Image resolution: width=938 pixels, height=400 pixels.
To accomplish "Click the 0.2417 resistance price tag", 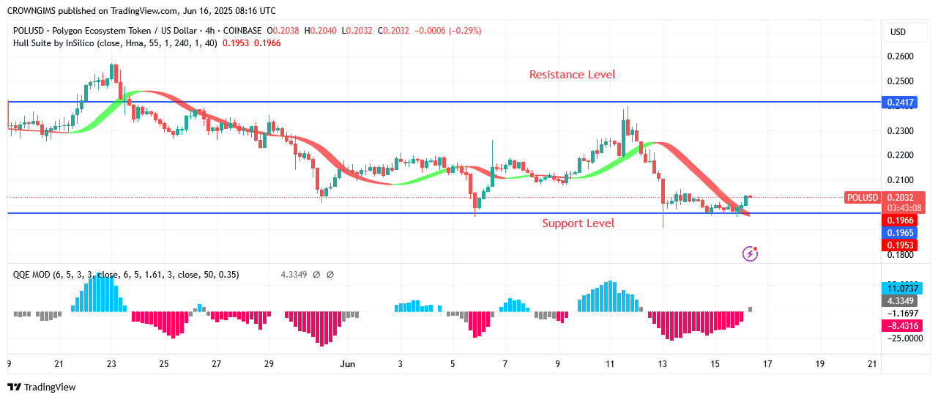I will (901, 103).
